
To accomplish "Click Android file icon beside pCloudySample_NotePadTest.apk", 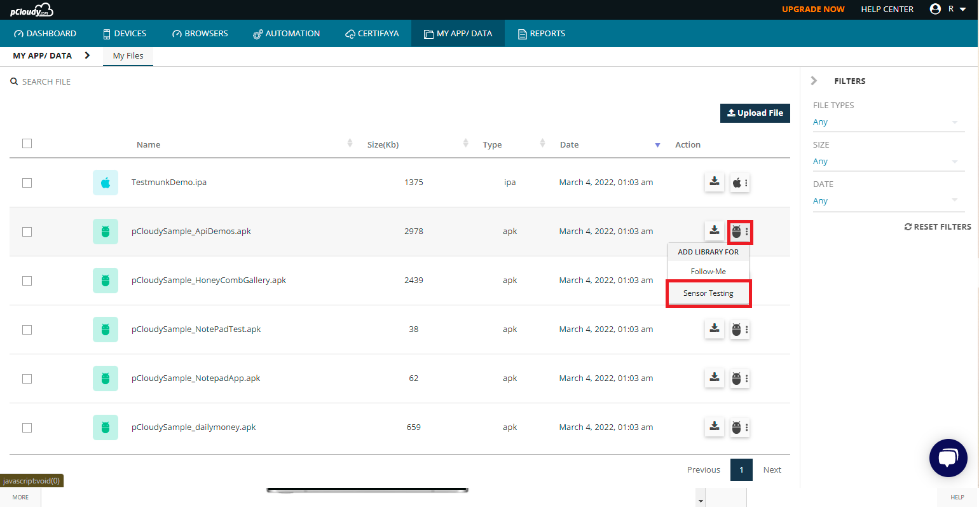I will click(x=106, y=330).
